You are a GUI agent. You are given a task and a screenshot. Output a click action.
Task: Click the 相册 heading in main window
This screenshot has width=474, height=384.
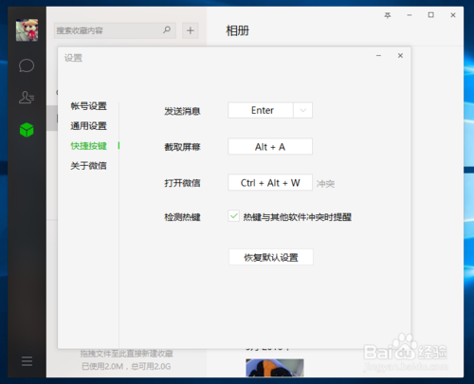(x=237, y=30)
